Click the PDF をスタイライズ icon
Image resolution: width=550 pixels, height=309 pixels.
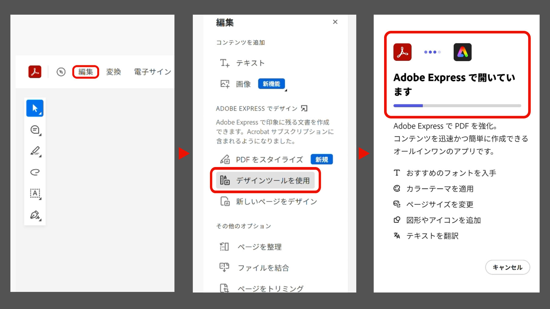(225, 159)
